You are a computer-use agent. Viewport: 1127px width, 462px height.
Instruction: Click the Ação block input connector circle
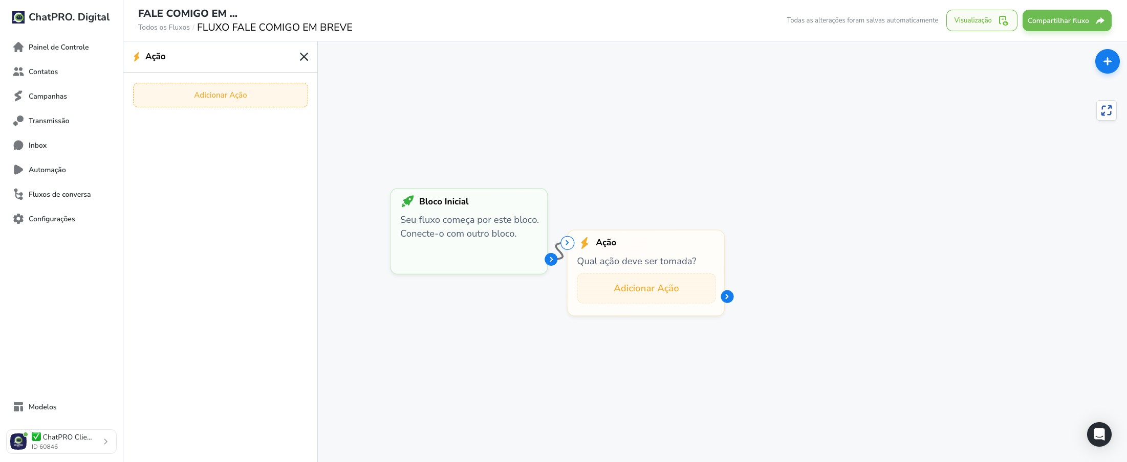[x=567, y=243]
